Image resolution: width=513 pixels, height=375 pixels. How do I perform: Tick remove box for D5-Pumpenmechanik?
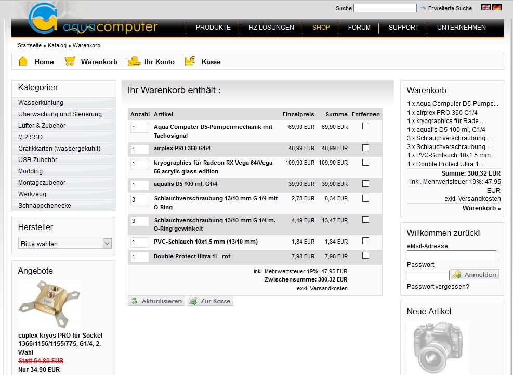pos(366,126)
